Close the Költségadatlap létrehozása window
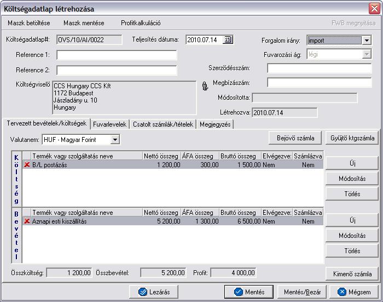Image resolution: width=383 pixels, height=302 pixels. [x=374, y=9]
